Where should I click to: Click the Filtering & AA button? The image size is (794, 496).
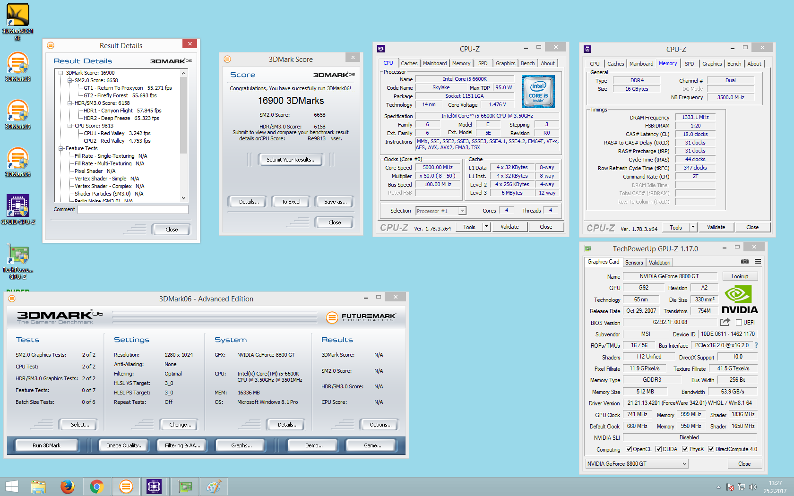click(x=182, y=445)
